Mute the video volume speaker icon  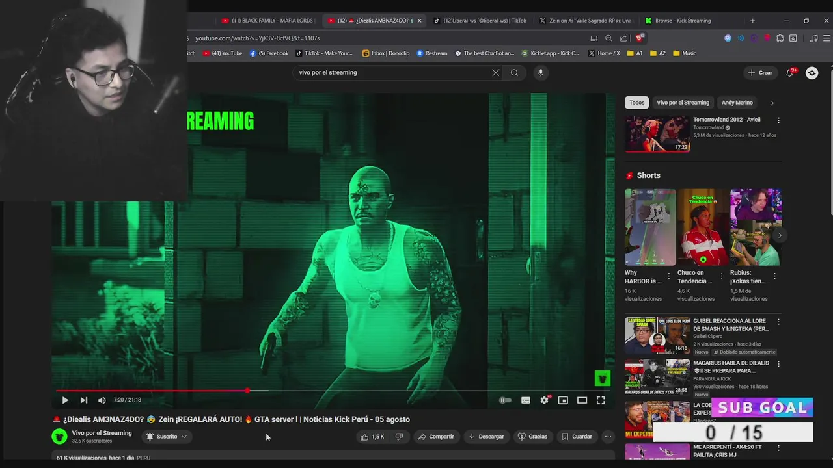click(x=102, y=400)
